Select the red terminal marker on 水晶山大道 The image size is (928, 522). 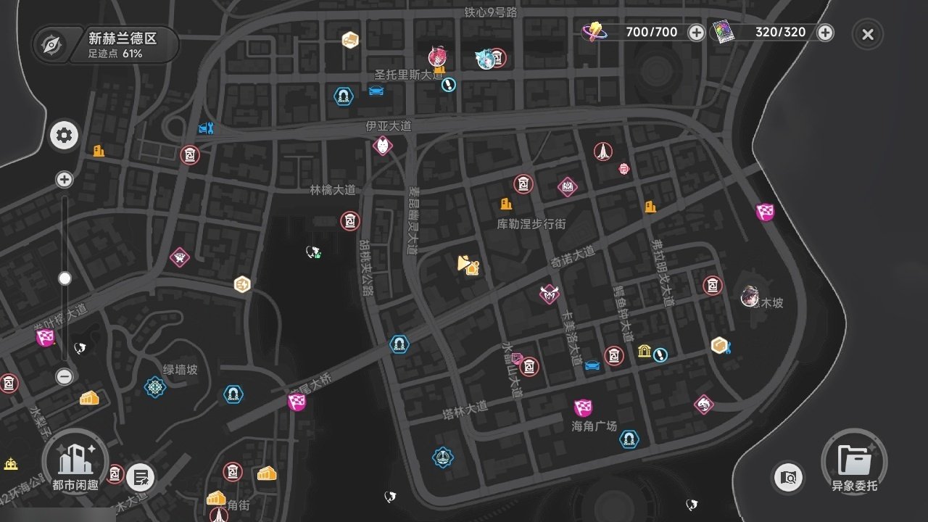coord(530,366)
